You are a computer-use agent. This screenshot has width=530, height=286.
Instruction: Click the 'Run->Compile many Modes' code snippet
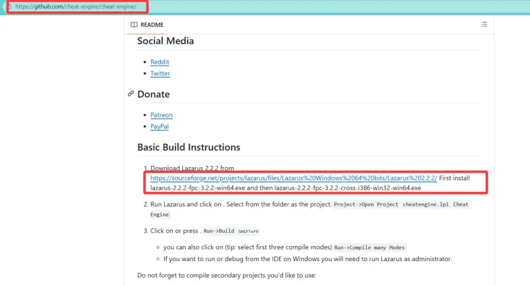coord(369,248)
